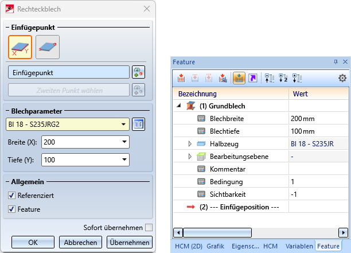Click the scroll right arrow in Feature panel
Screen dimensions: 351x253
tap(343, 232)
